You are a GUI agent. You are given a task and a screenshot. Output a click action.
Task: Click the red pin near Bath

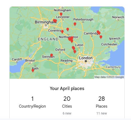point(33,71)
